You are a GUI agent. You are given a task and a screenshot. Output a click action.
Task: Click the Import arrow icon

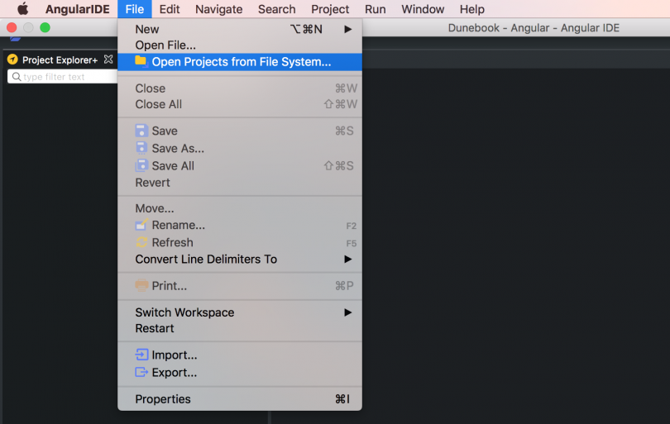141,355
